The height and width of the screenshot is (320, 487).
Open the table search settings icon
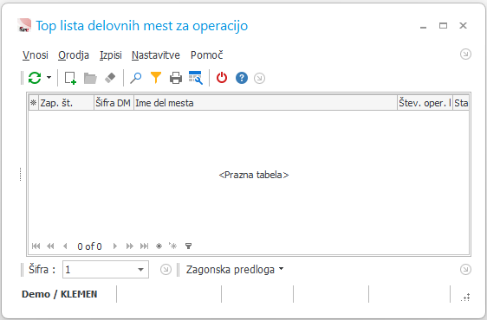(196, 78)
